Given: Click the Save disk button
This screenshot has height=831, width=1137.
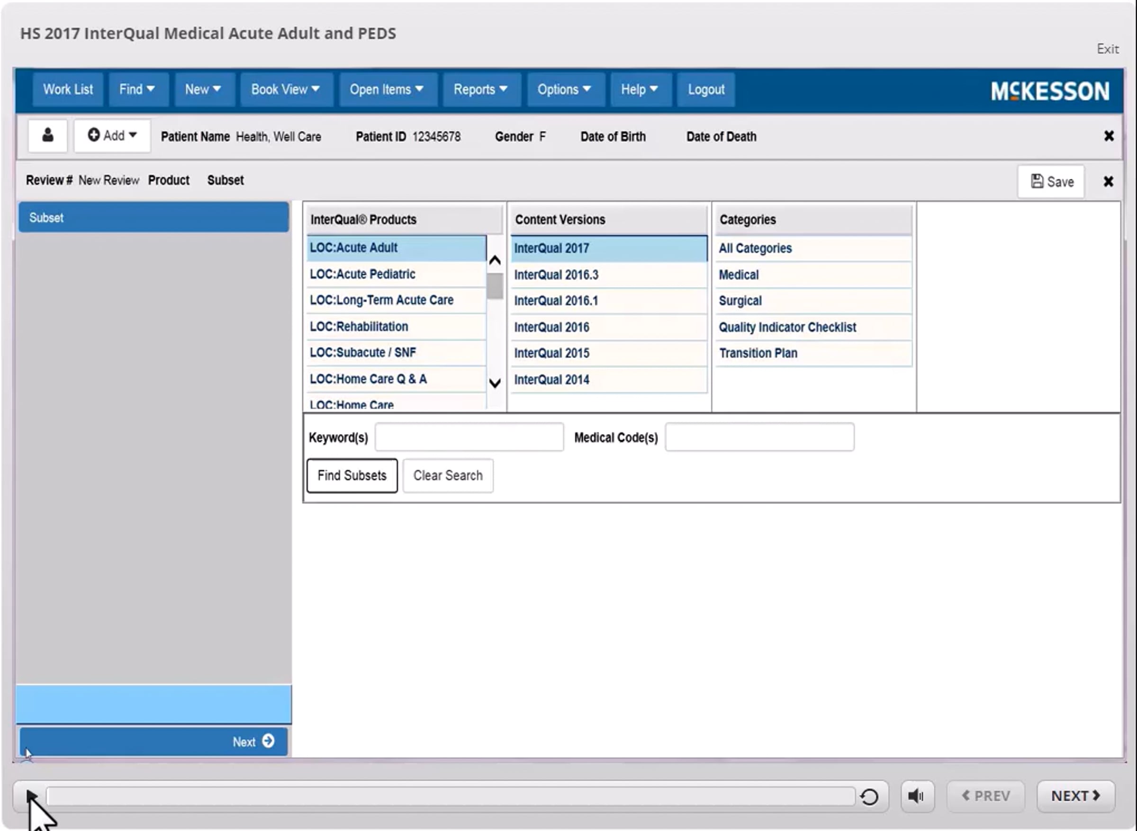Looking at the screenshot, I should point(1051,181).
